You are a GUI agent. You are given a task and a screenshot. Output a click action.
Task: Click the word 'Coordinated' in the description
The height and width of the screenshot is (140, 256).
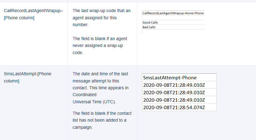point(84,95)
